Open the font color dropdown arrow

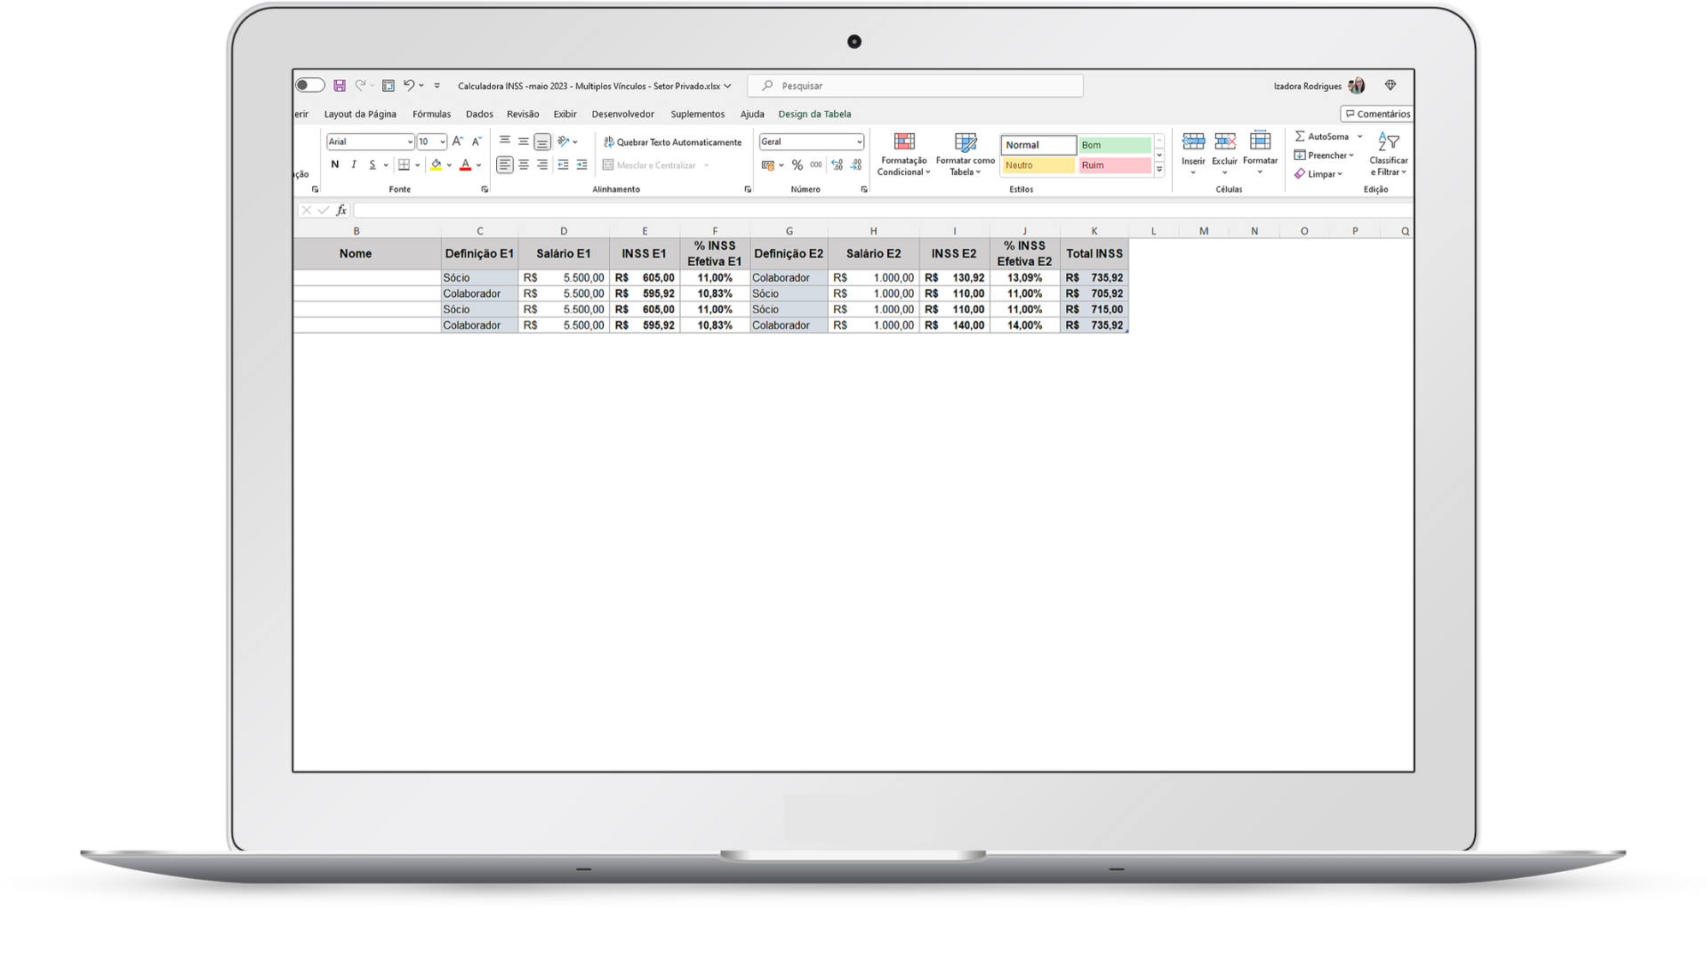coord(478,165)
